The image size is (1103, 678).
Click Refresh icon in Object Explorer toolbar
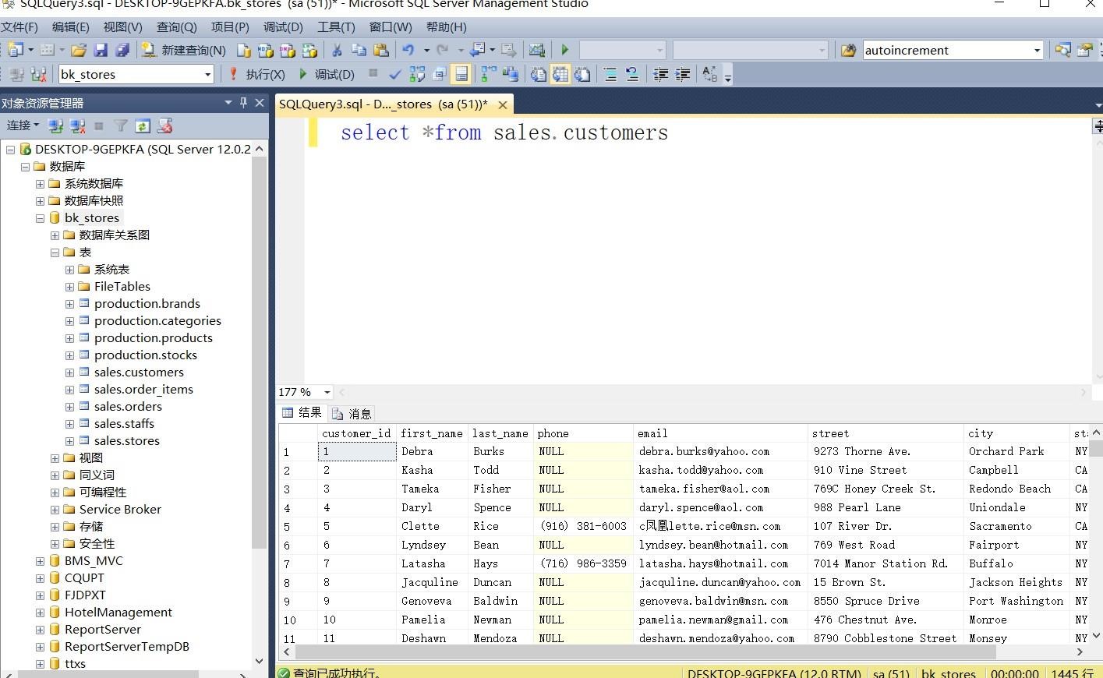(x=143, y=126)
